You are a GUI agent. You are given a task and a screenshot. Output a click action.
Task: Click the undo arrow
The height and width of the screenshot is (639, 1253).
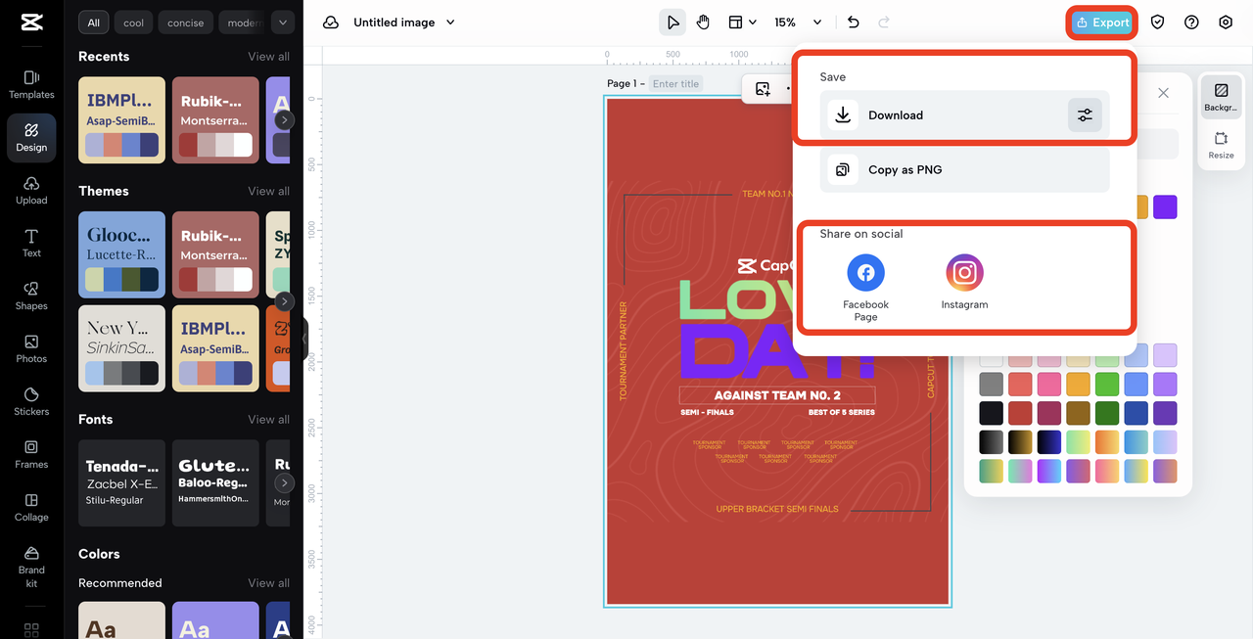853,23
